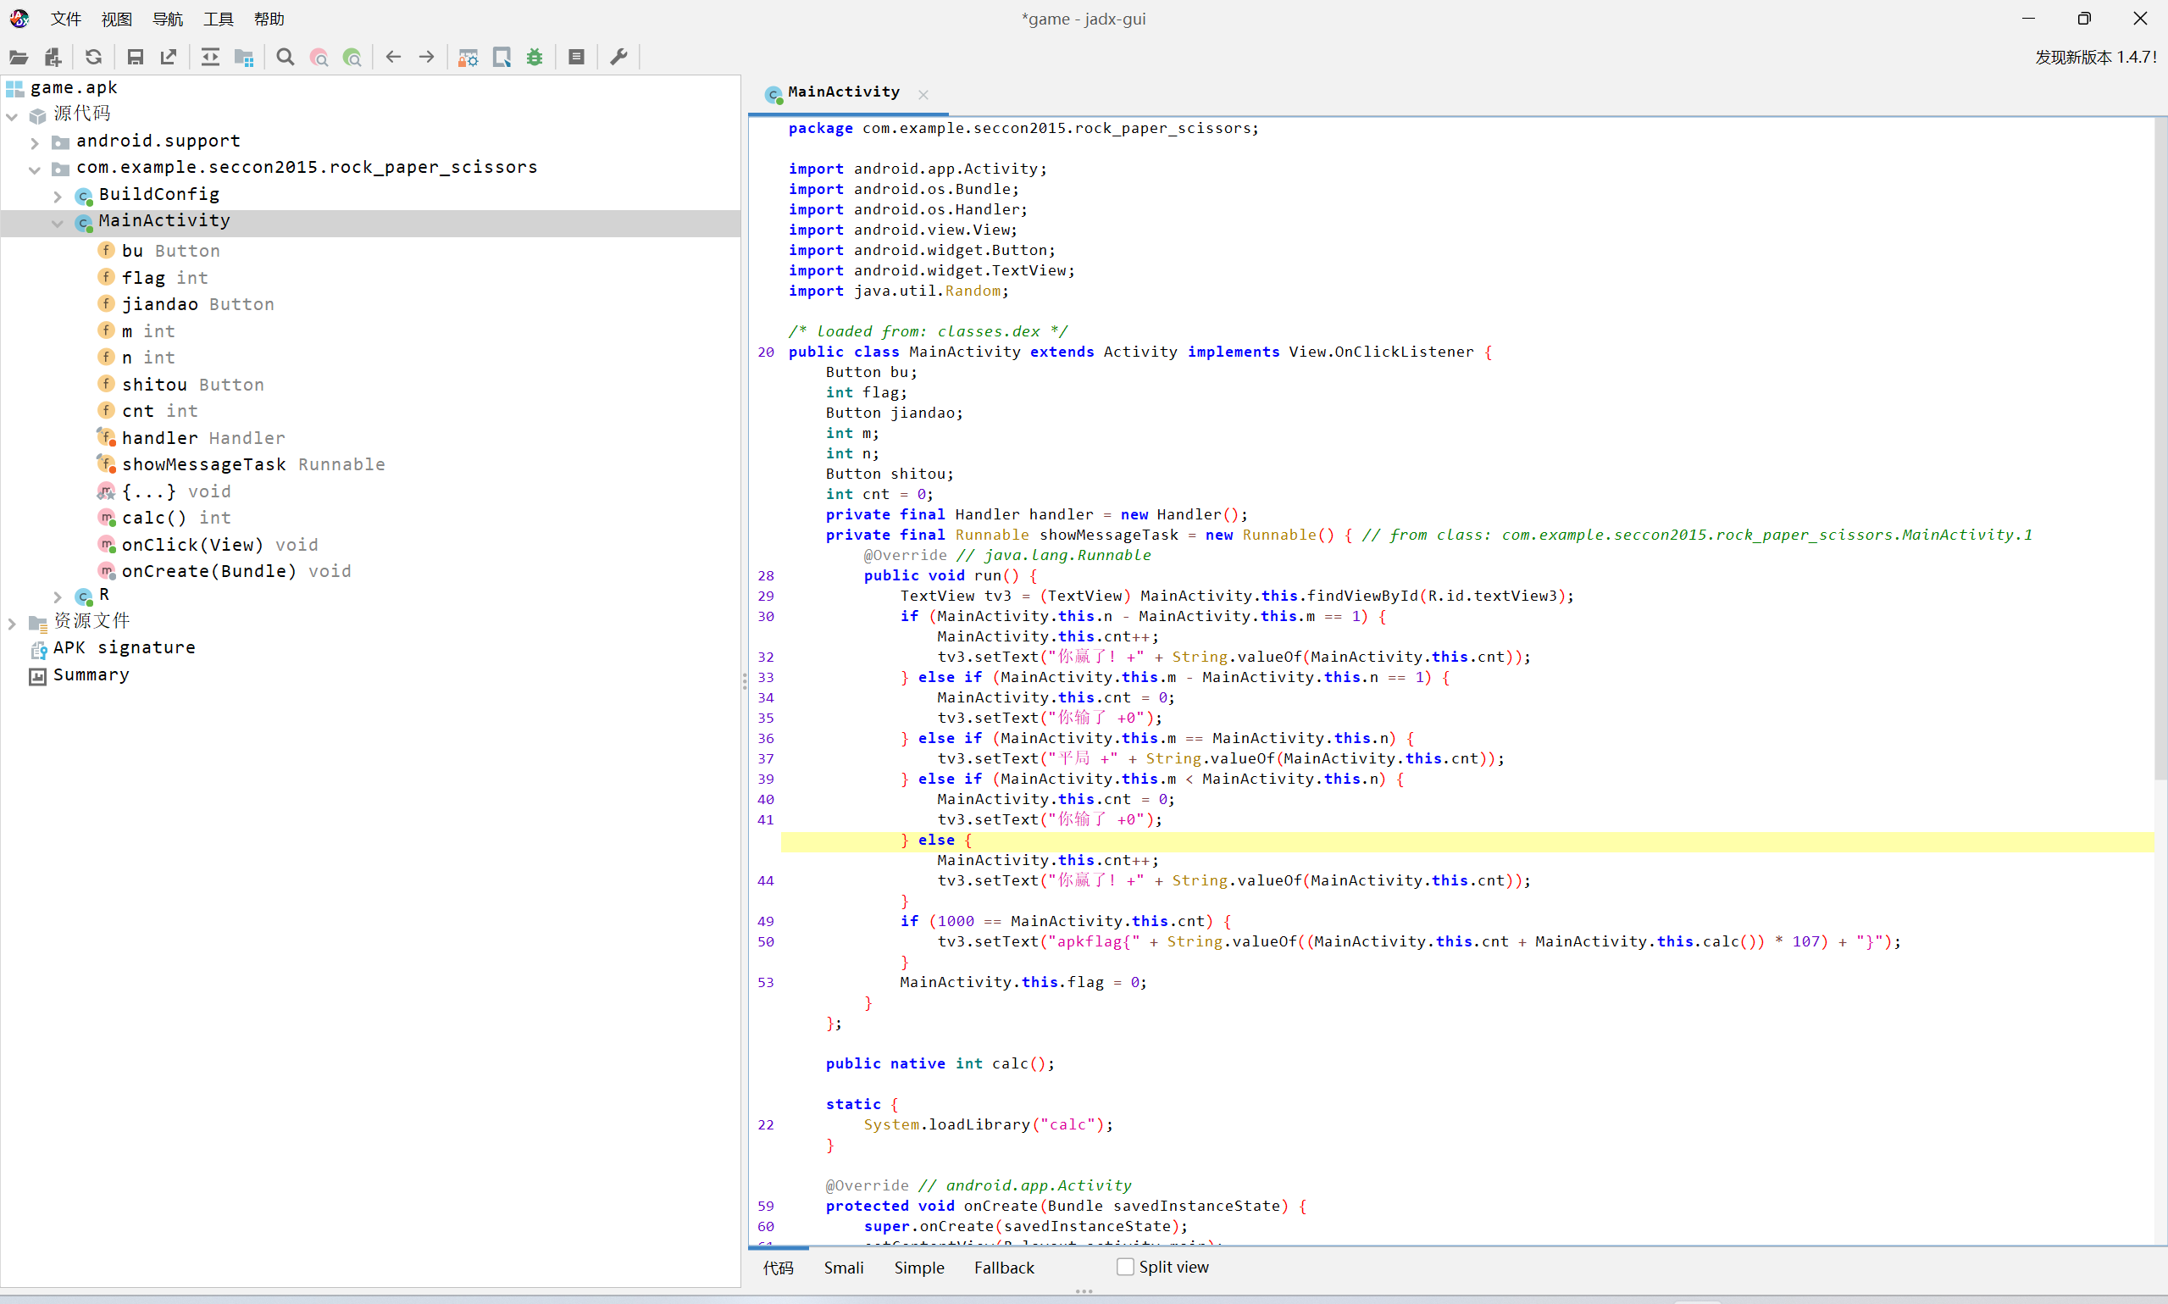Viewport: 2168px width, 1304px height.
Task: Click the green class search icon
Action: pos(352,57)
